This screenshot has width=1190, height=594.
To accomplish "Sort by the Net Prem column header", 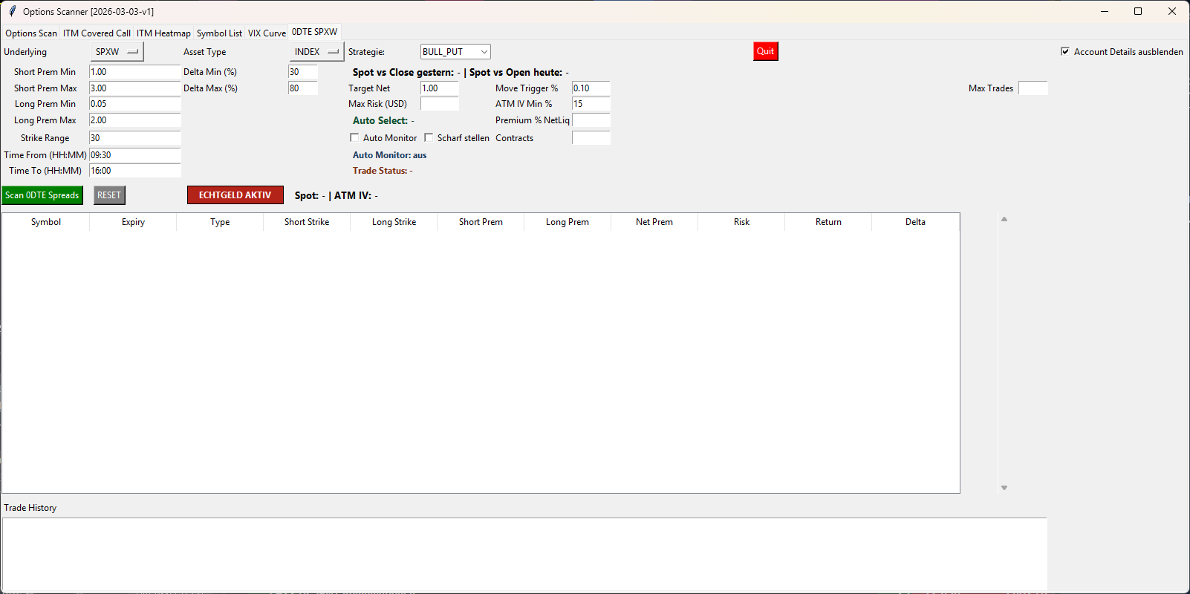I will [x=654, y=222].
